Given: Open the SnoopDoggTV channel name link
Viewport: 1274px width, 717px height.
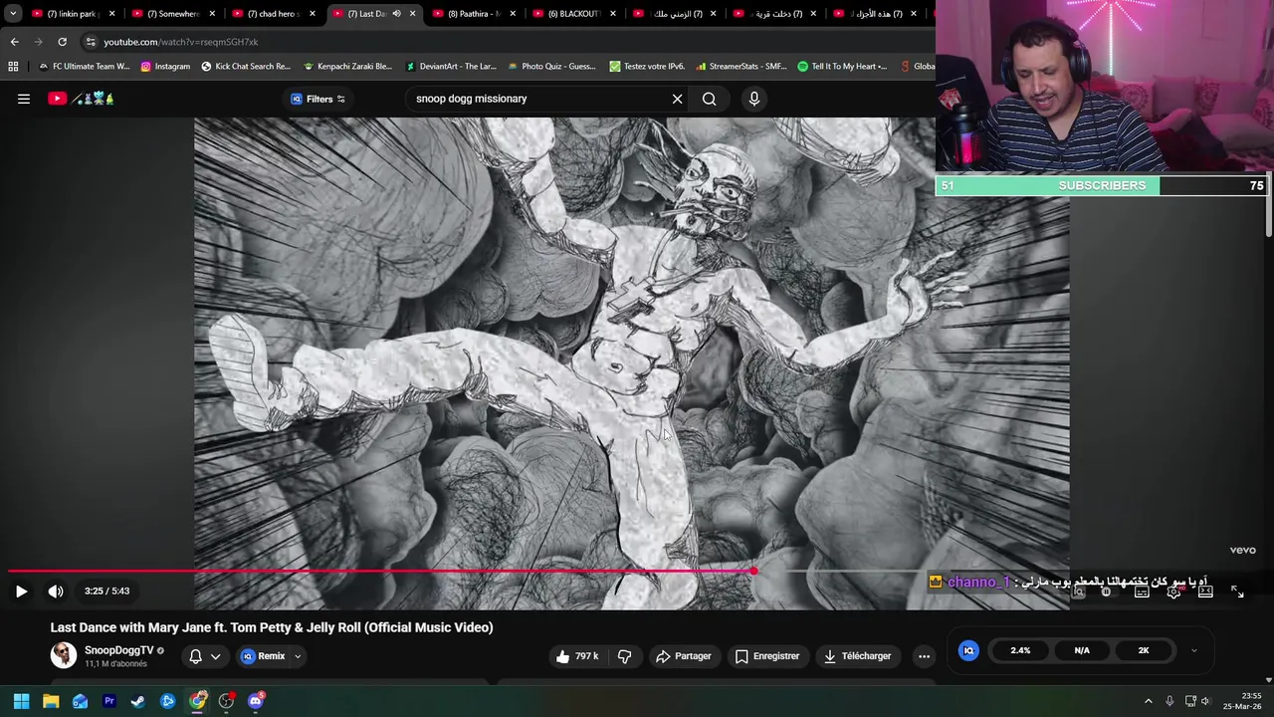Looking at the screenshot, I should 118,650.
